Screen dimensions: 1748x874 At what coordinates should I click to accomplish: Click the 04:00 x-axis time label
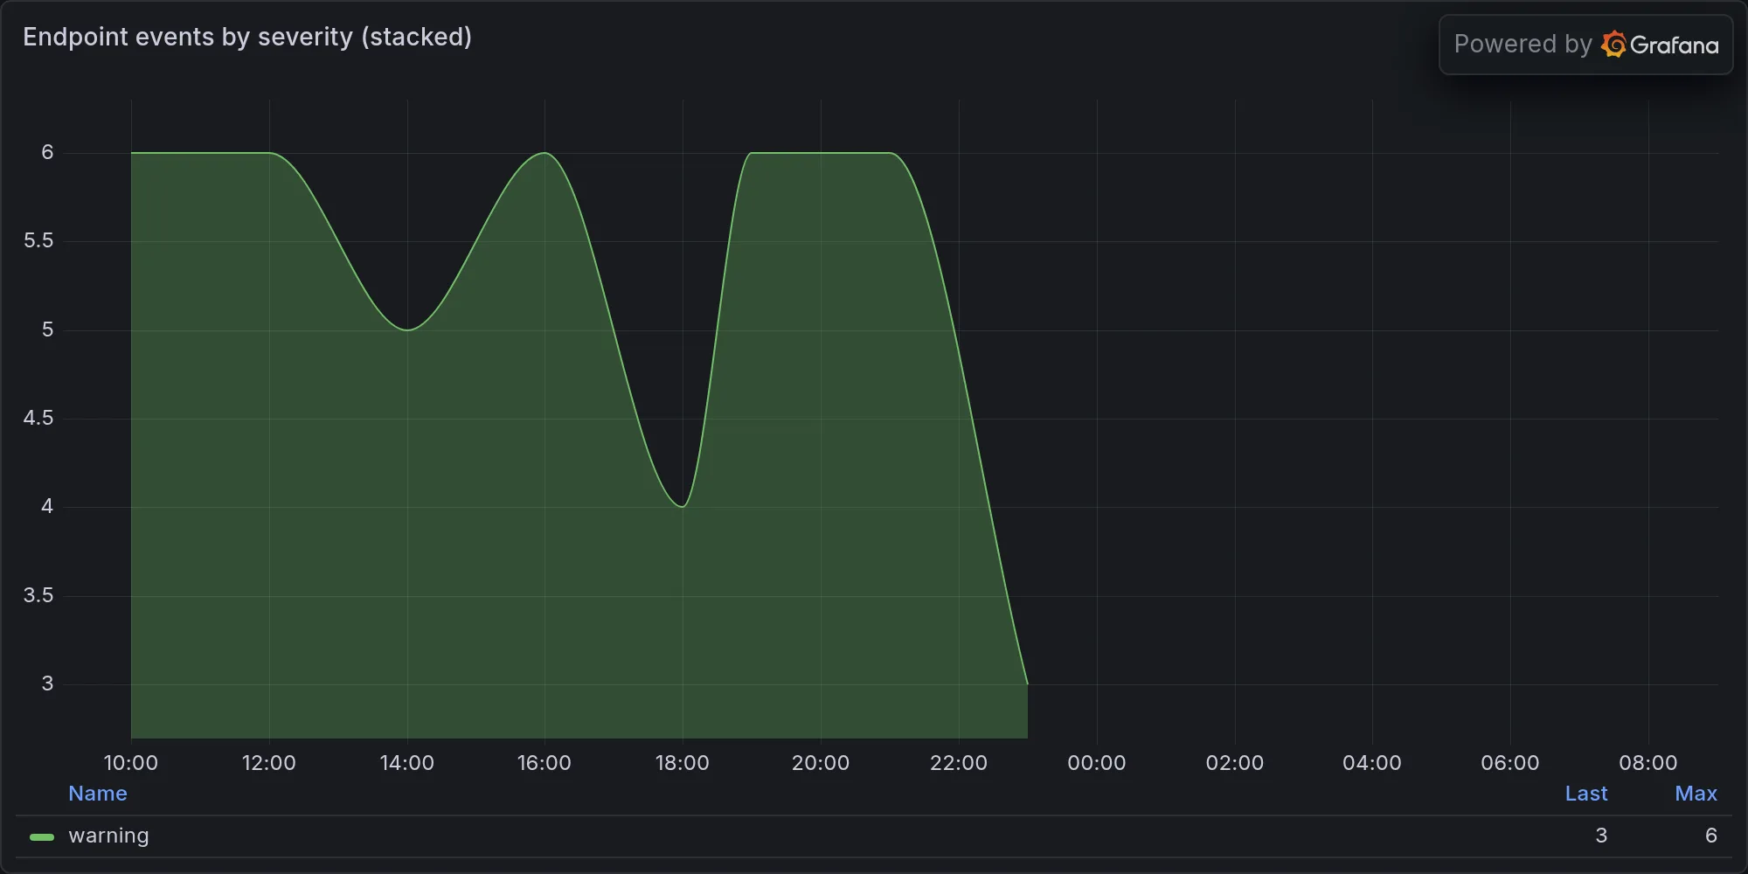pos(1372,763)
